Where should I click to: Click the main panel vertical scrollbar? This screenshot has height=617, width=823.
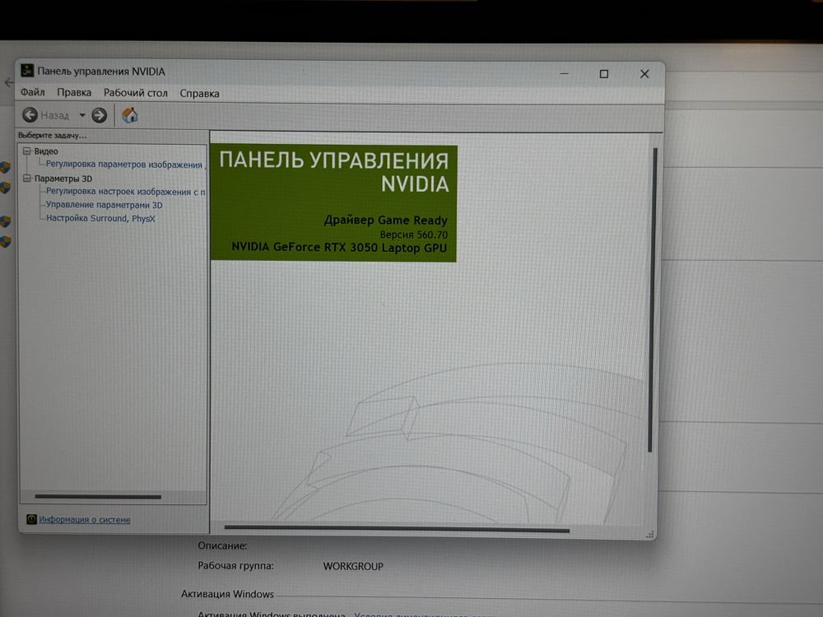[x=651, y=299]
